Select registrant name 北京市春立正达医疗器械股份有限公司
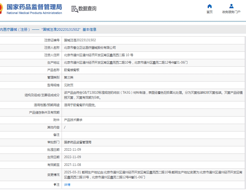Viewport: 246px width, 191px height. [x=90, y=47]
